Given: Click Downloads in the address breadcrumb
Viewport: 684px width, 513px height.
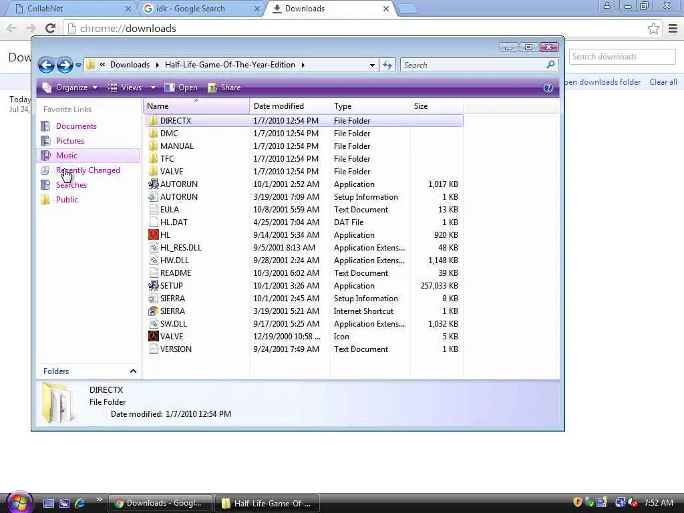Looking at the screenshot, I should (x=130, y=65).
